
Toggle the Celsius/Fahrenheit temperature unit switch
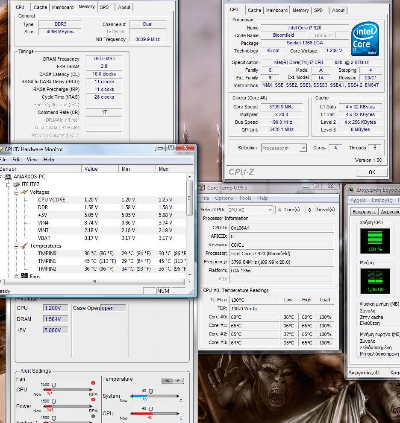(x=173, y=381)
